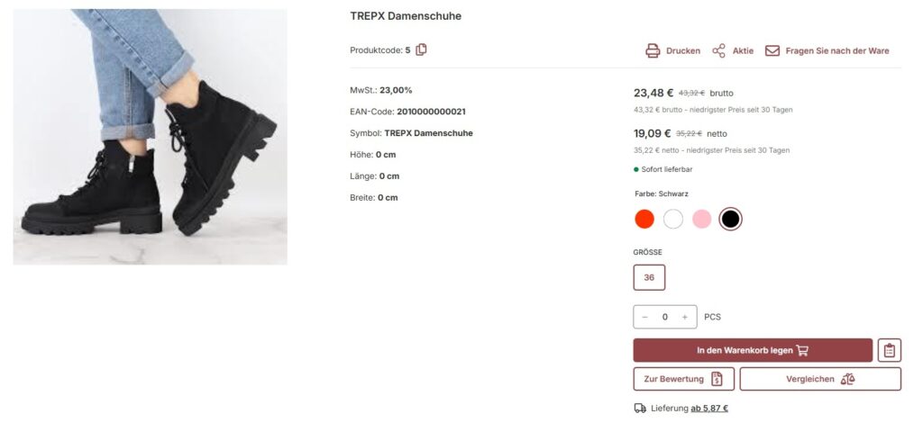Increase quantity with the plus button

pos(685,317)
